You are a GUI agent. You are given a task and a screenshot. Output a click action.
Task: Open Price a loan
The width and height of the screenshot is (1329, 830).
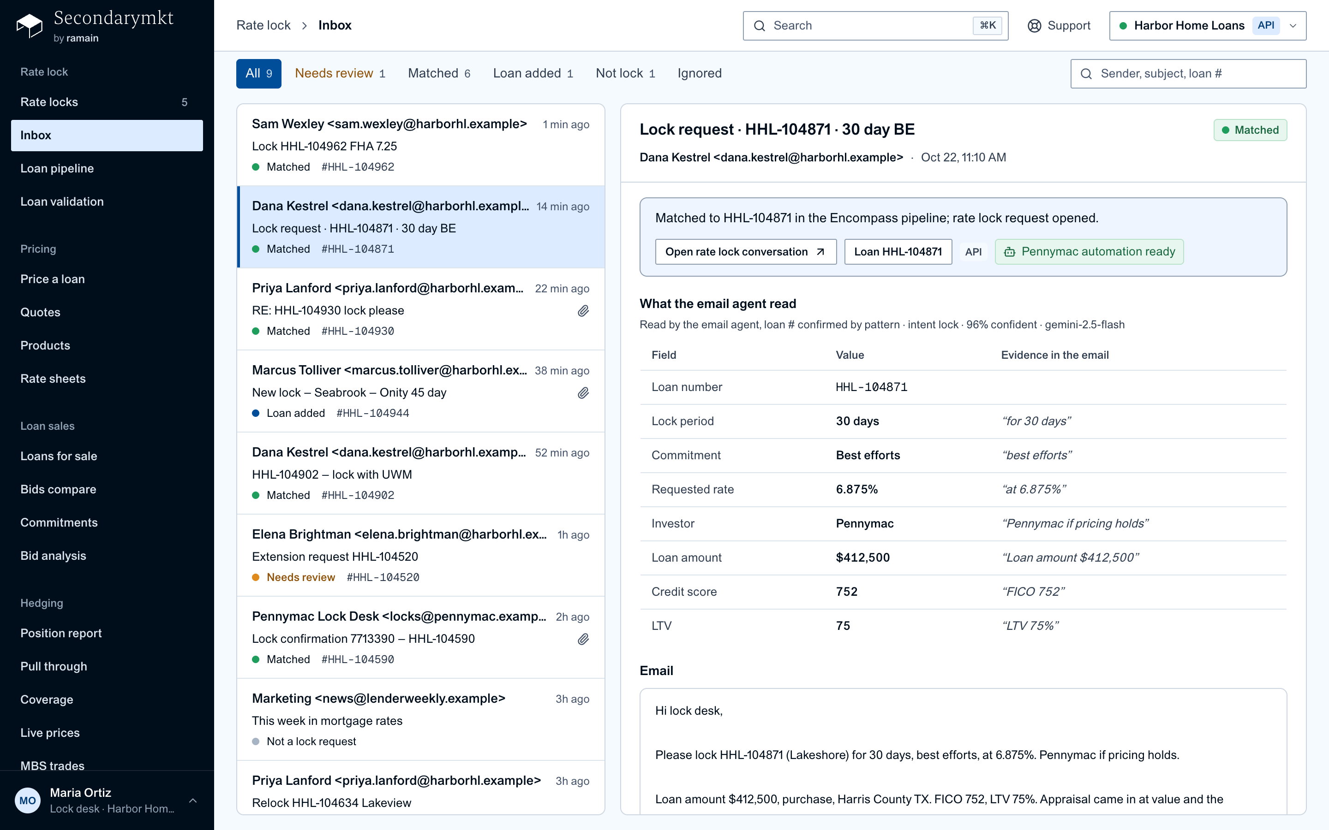click(107, 279)
